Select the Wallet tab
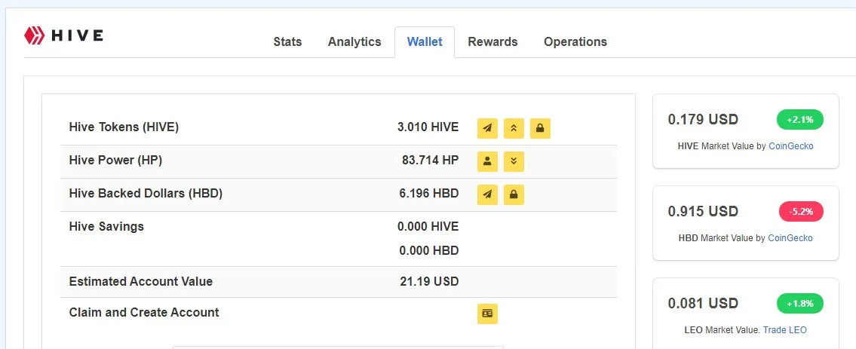This screenshot has height=349, width=856. pos(425,42)
